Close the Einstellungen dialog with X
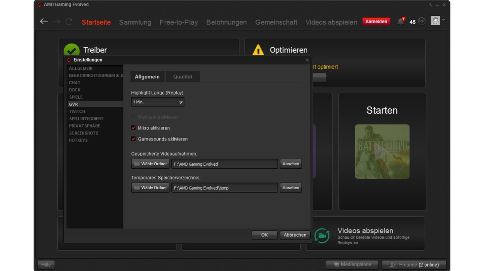Viewport: 482px width, 271px height. point(307,60)
